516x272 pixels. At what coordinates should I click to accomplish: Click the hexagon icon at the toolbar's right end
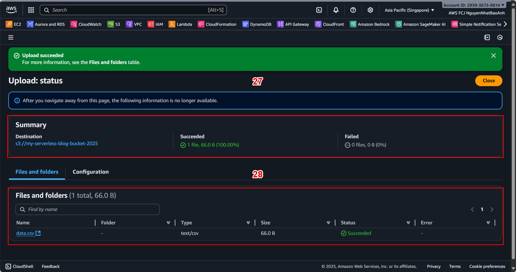pos(500,37)
